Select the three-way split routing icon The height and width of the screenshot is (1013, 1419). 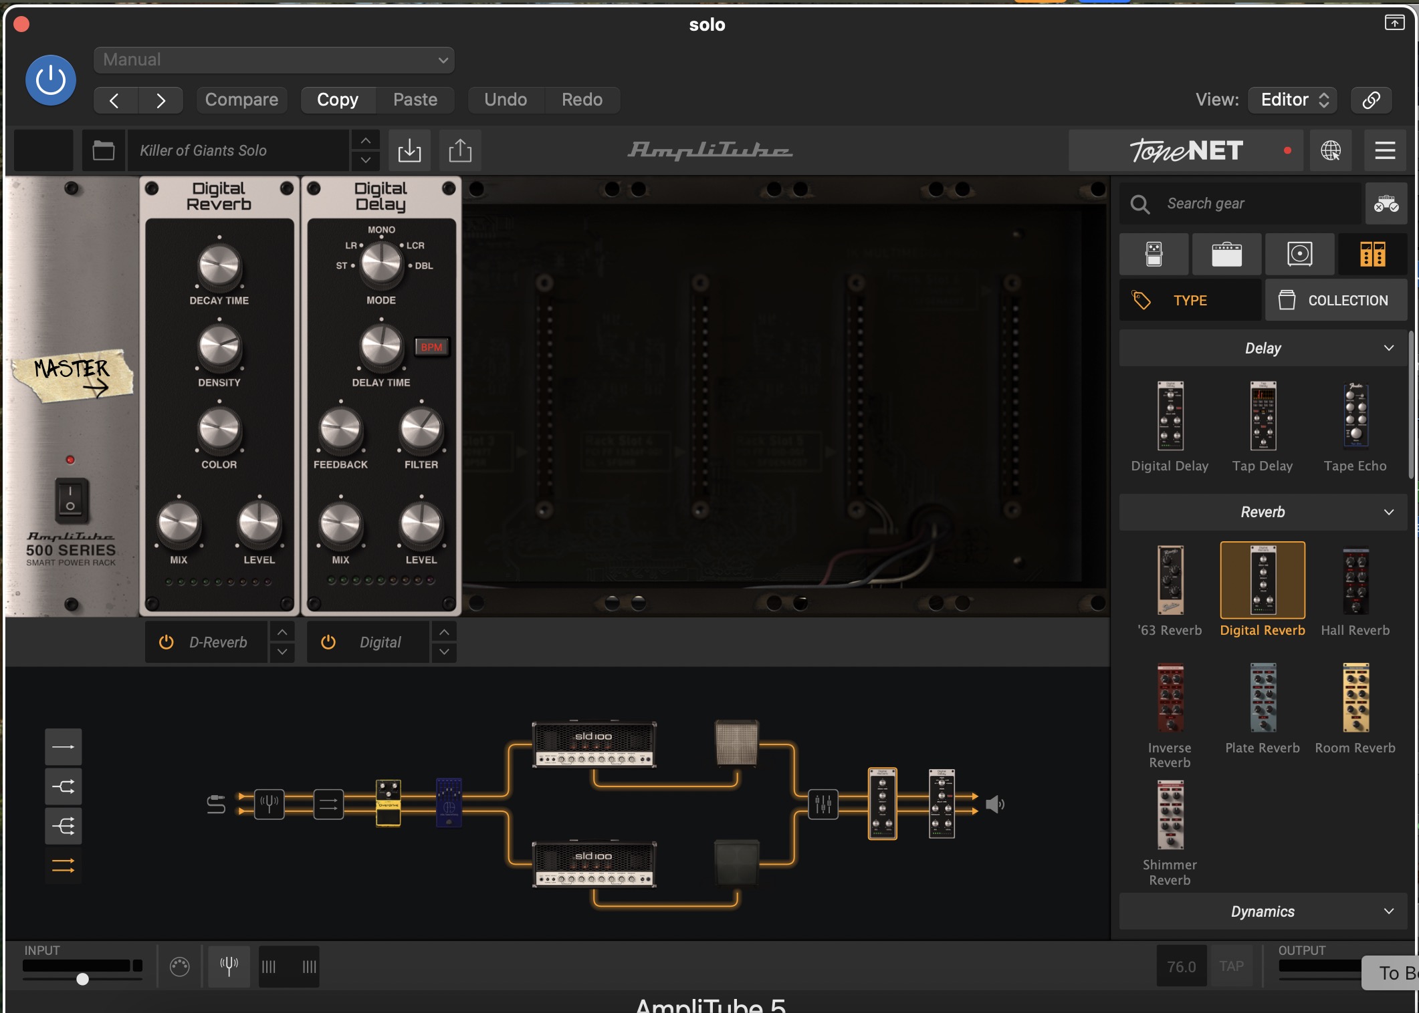coord(64,827)
